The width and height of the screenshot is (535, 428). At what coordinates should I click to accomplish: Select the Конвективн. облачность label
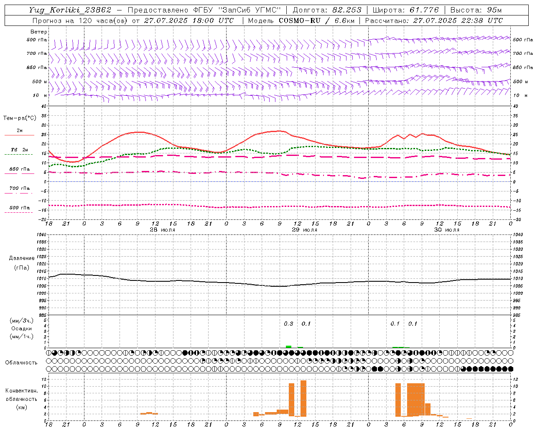[21, 395]
